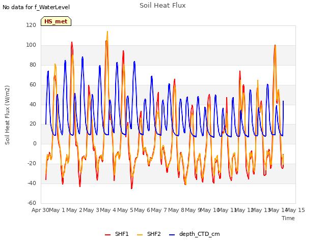The image size is (326, 244).
Task: Click the 60 y-axis tick label
Action: tap(33, 85)
